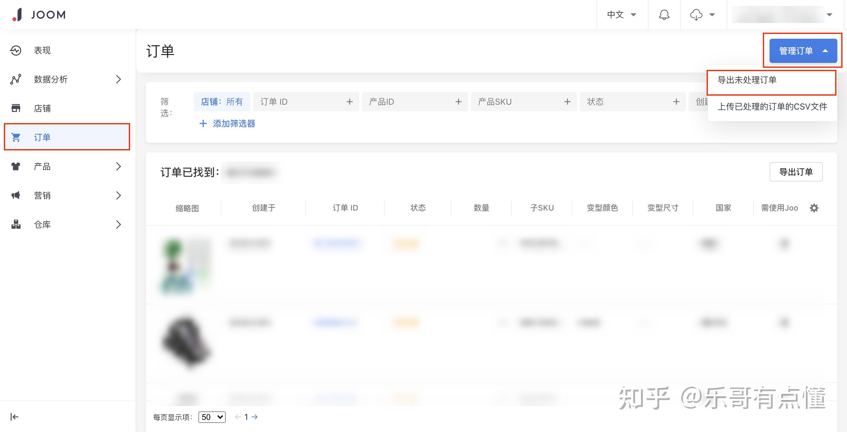
Task: Expand the 数据分析 submenu chevron
Action: click(118, 79)
